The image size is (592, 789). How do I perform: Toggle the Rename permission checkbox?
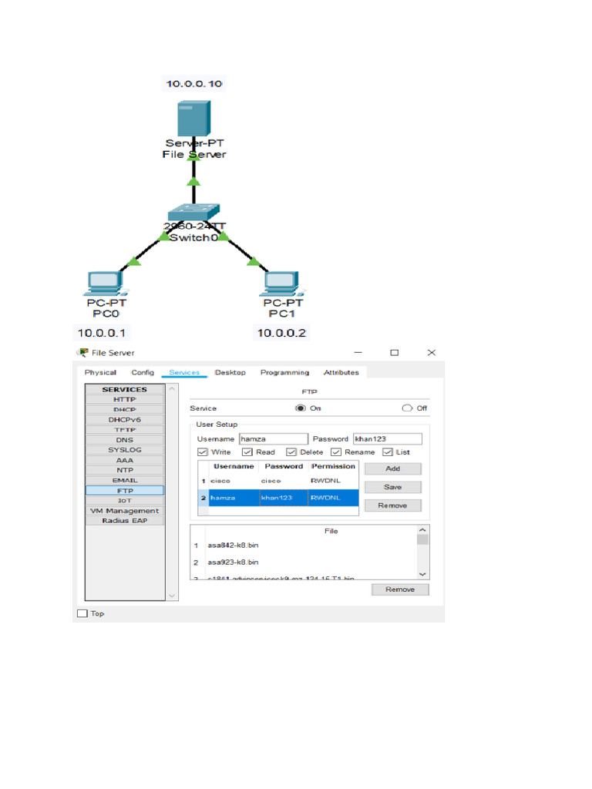pyautogui.click(x=336, y=452)
